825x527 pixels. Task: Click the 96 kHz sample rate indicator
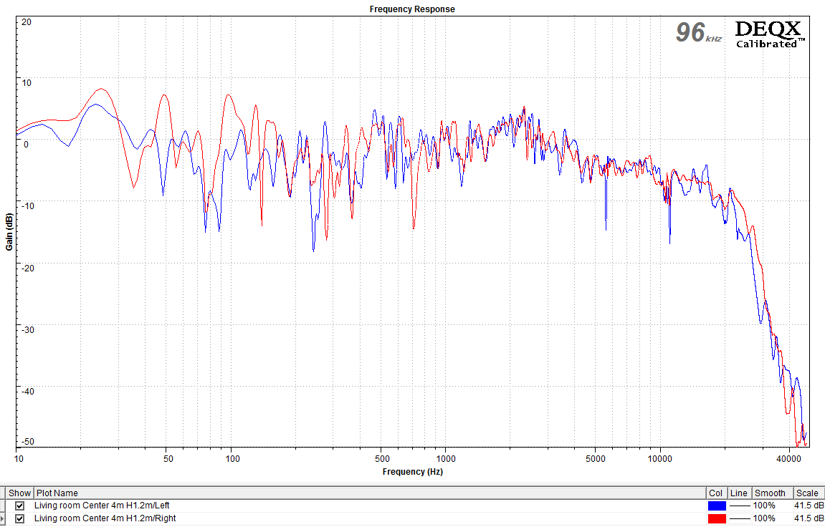pyautogui.click(x=699, y=32)
